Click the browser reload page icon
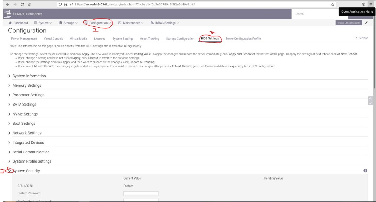Screen dimensions: 376x202 click(x=22, y=4)
